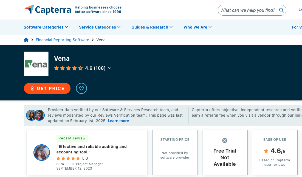The width and height of the screenshot is (302, 177).
Task: Click the Vena product logo
Action: pyautogui.click(x=36, y=64)
